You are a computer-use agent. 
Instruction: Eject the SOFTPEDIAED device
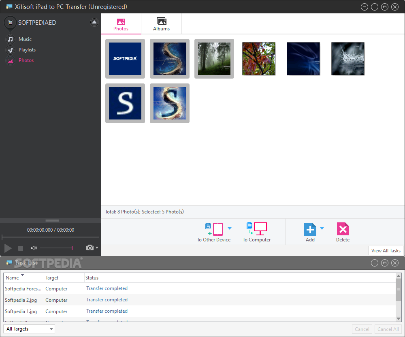click(x=94, y=22)
